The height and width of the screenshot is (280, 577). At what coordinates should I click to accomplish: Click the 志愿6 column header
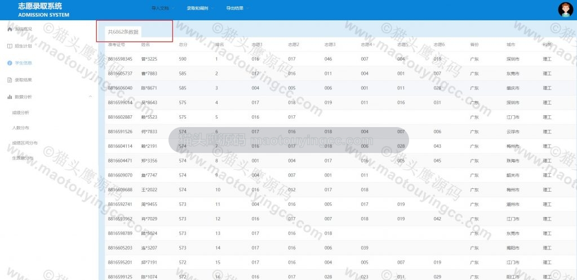tap(440, 44)
